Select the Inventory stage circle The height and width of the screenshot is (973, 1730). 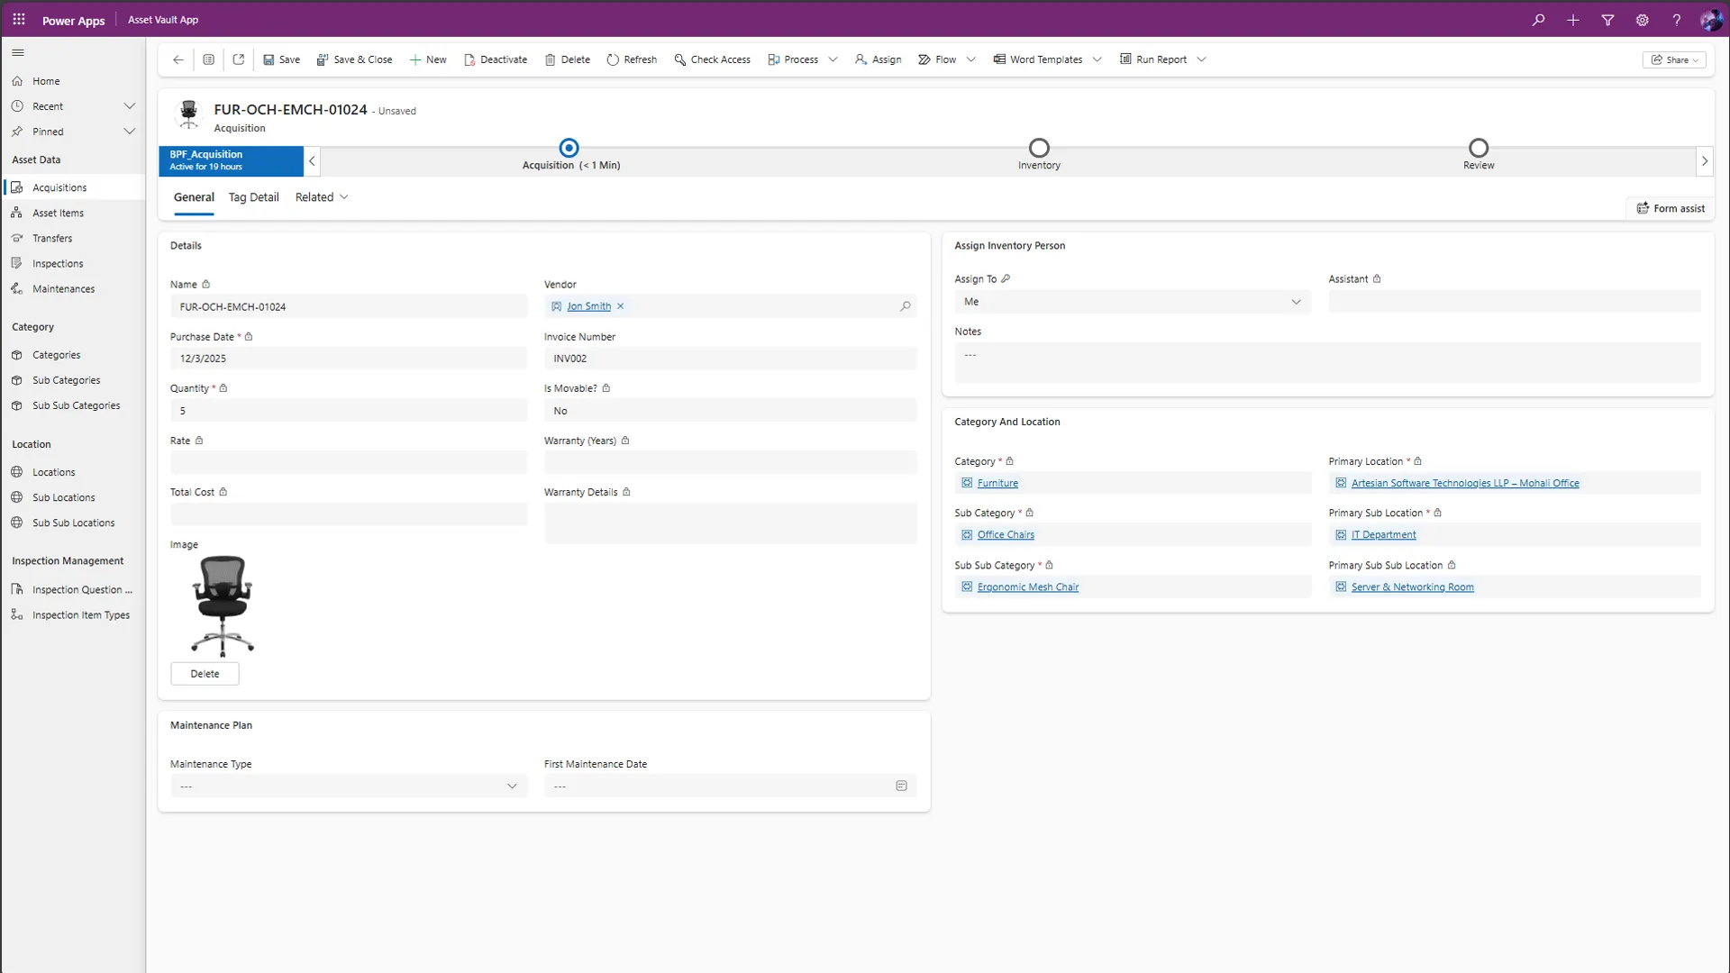pyautogui.click(x=1039, y=148)
